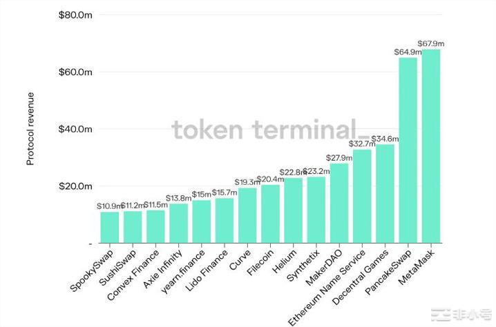Click the Axie Infinity bar

pyautogui.click(x=178, y=223)
